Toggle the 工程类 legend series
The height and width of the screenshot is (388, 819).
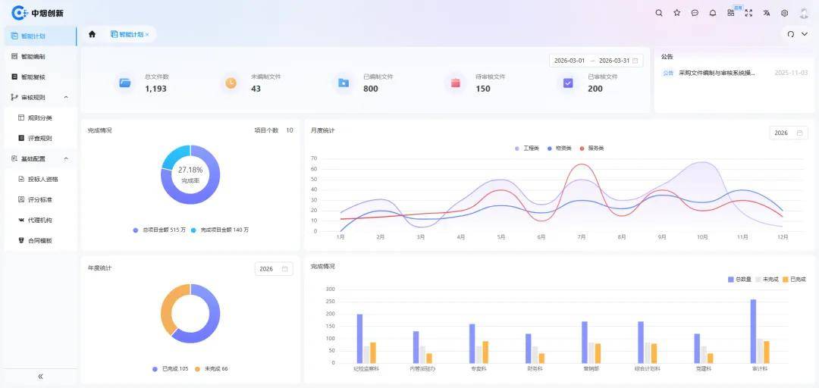527,149
